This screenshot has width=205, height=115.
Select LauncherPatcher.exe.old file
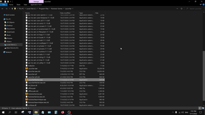[x=37, y=83]
